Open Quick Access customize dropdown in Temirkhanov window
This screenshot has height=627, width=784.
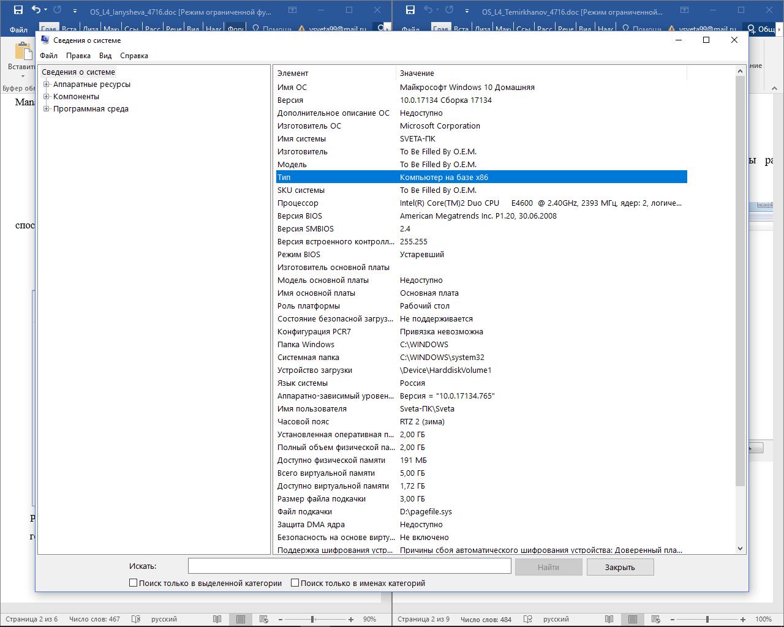pyautogui.click(x=467, y=10)
